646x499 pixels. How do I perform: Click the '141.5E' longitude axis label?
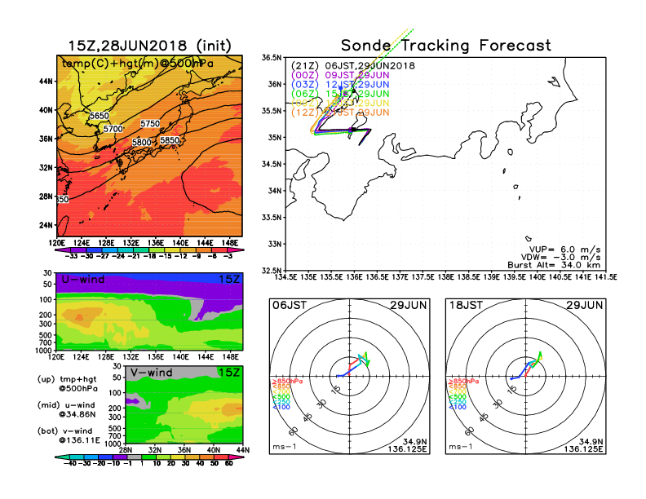(x=605, y=277)
